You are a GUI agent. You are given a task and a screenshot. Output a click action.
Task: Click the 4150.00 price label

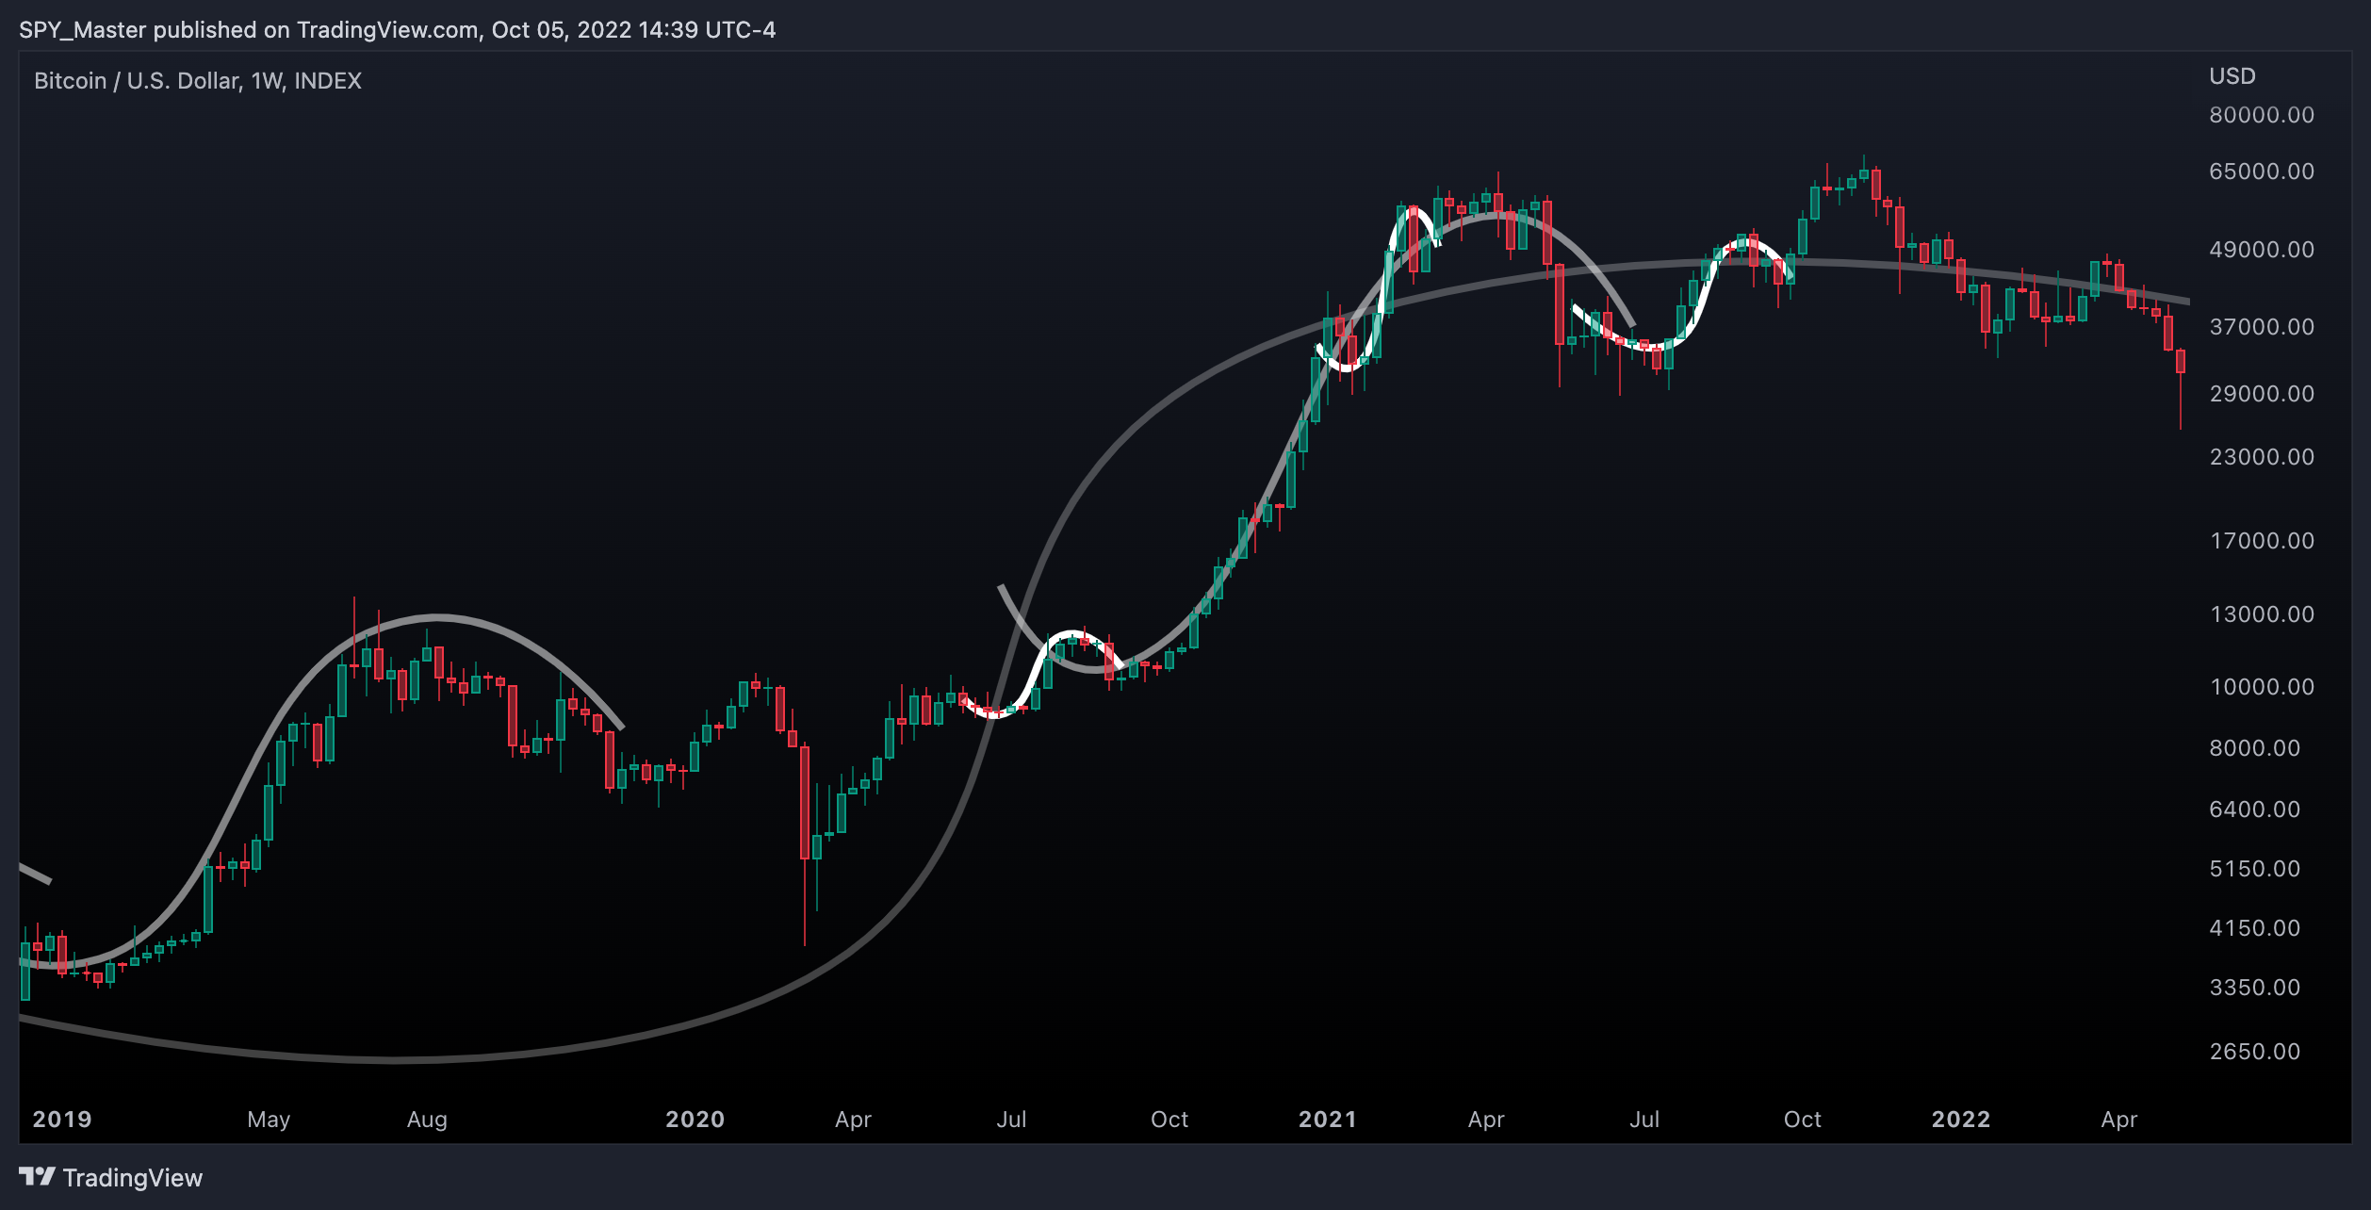click(2255, 928)
